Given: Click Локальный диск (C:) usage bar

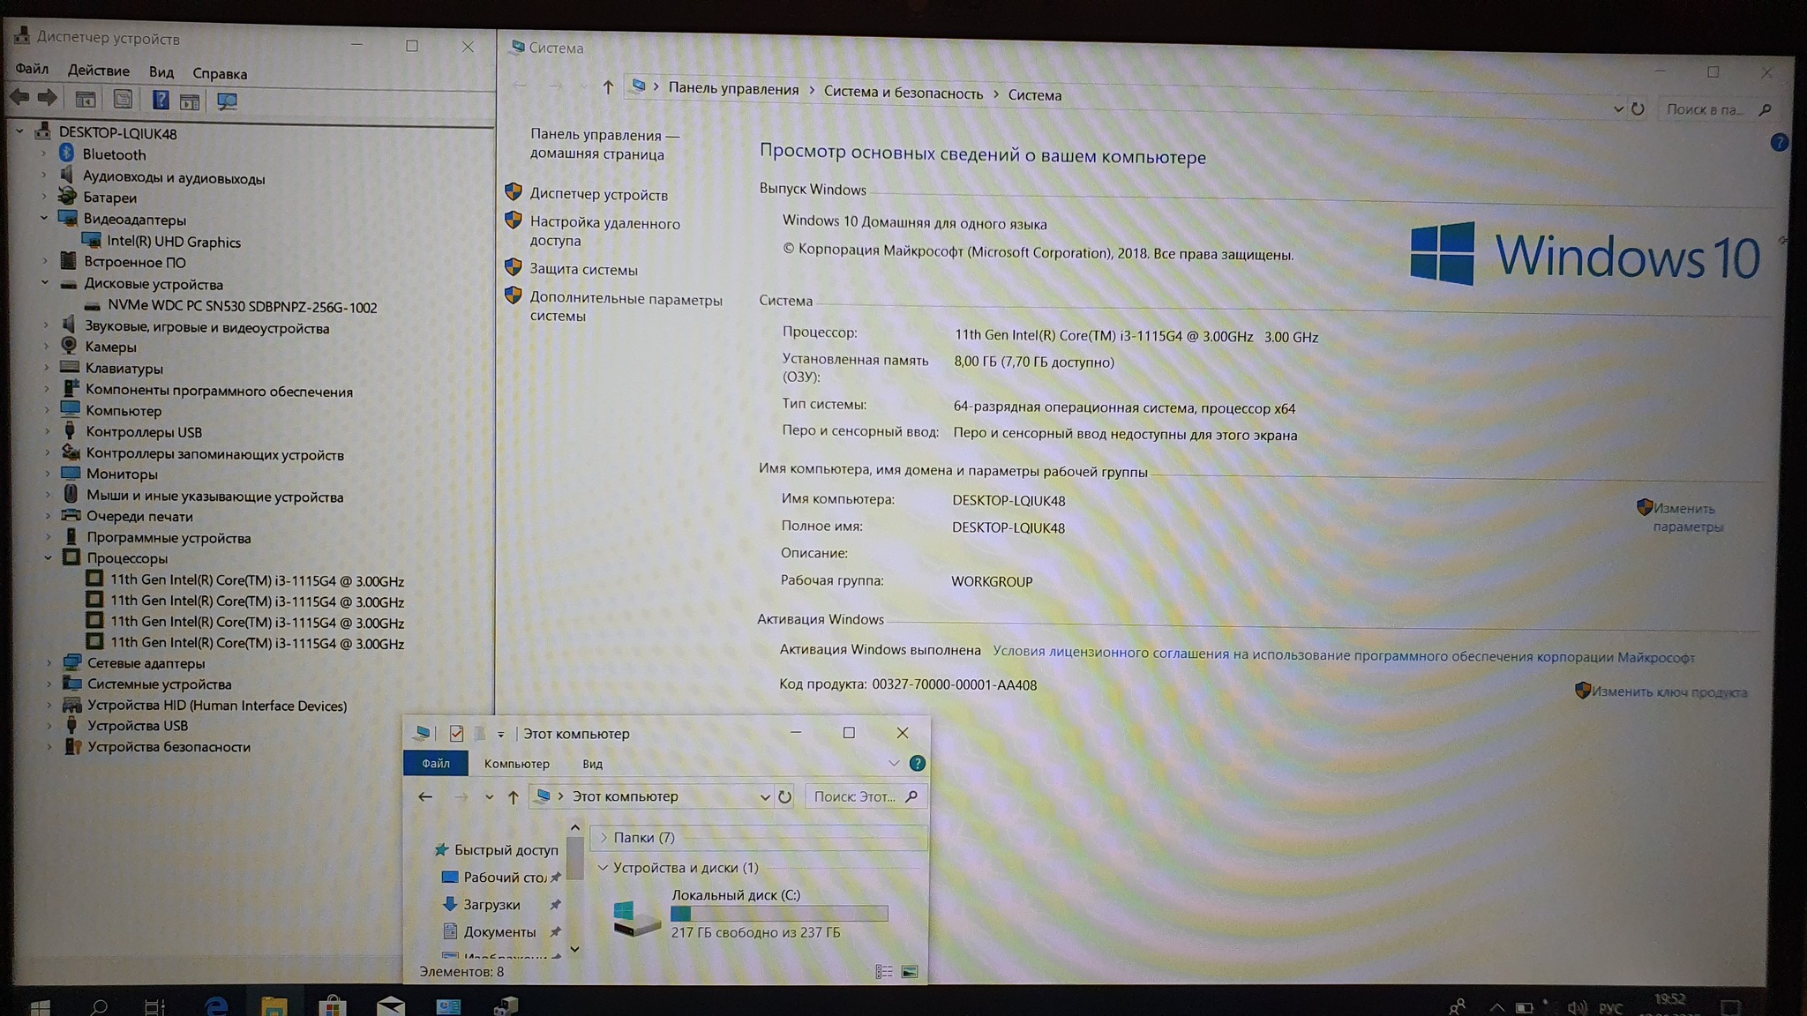Looking at the screenshot, I should coord(779,914).
